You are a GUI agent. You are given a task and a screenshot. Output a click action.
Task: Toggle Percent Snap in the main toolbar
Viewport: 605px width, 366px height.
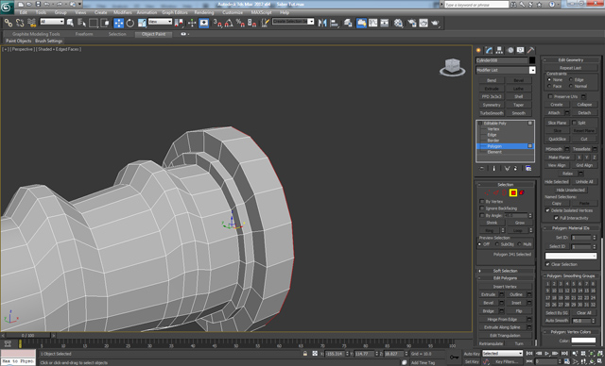point(240,23)
